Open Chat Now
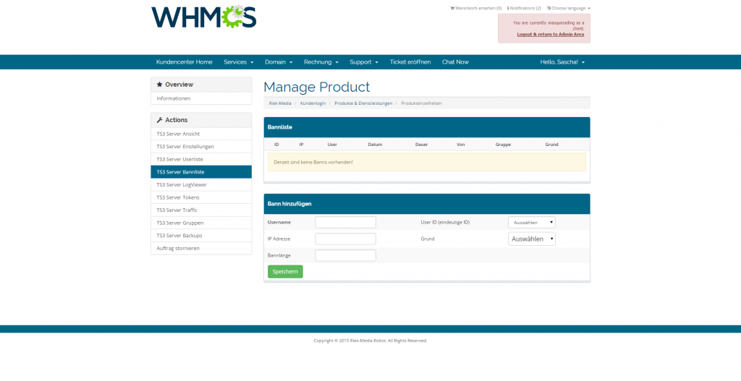Image resolution: width=741 pixels, height=381 pixels. point(455,62)
